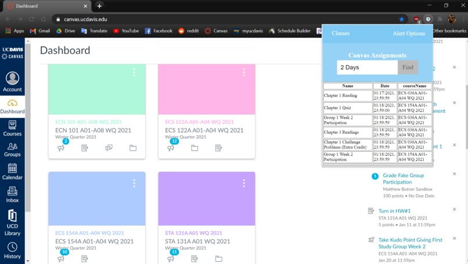Open the Canvas bookmark
Screen dimensions: 468x264
(x=217, y=31)
